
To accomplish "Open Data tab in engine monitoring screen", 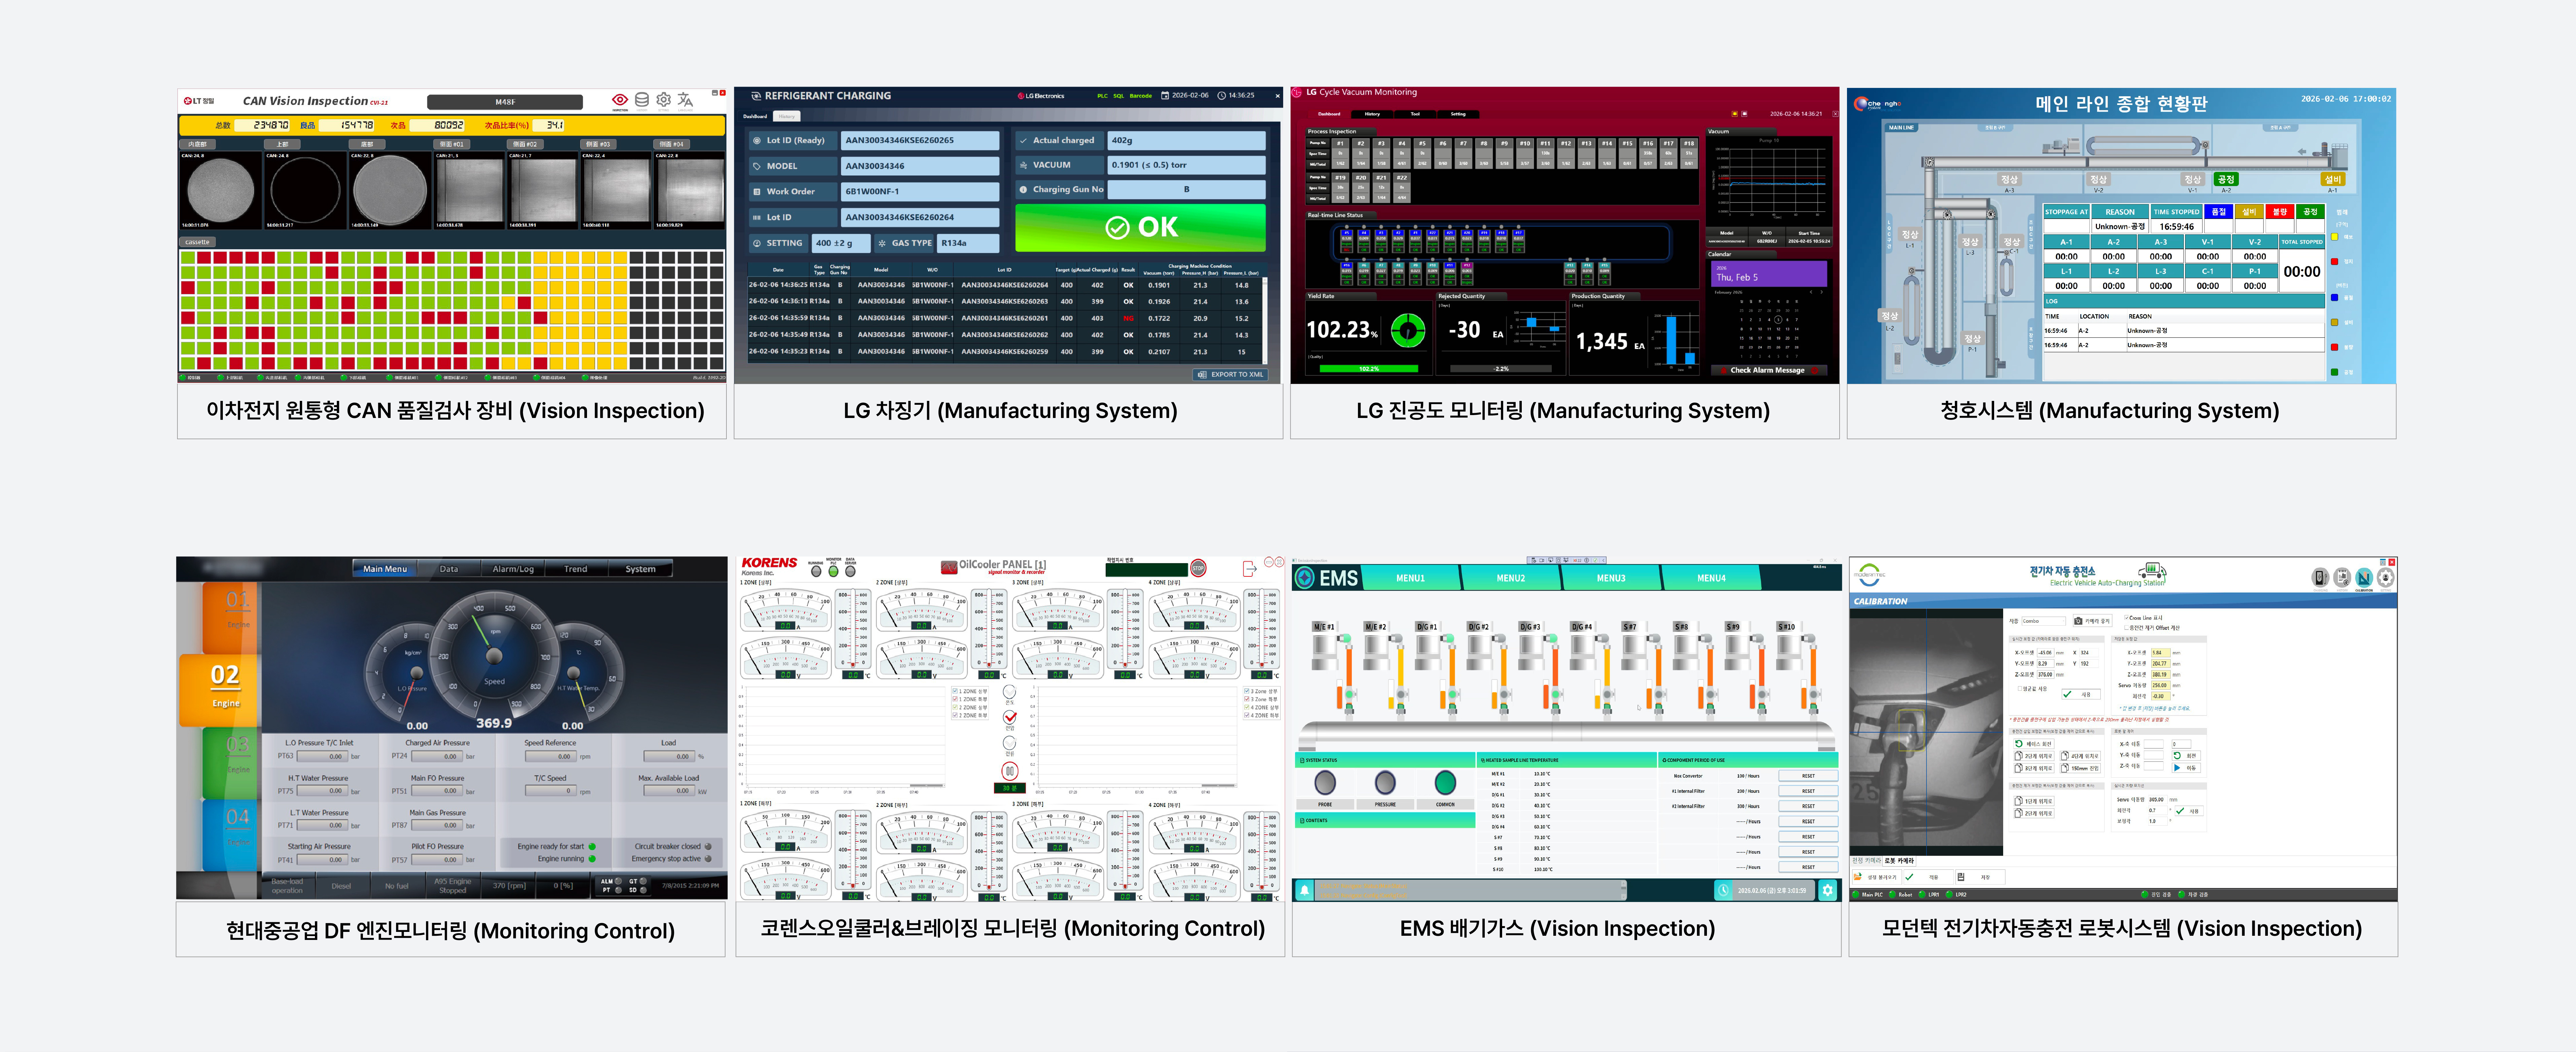I will coord(449,569).
